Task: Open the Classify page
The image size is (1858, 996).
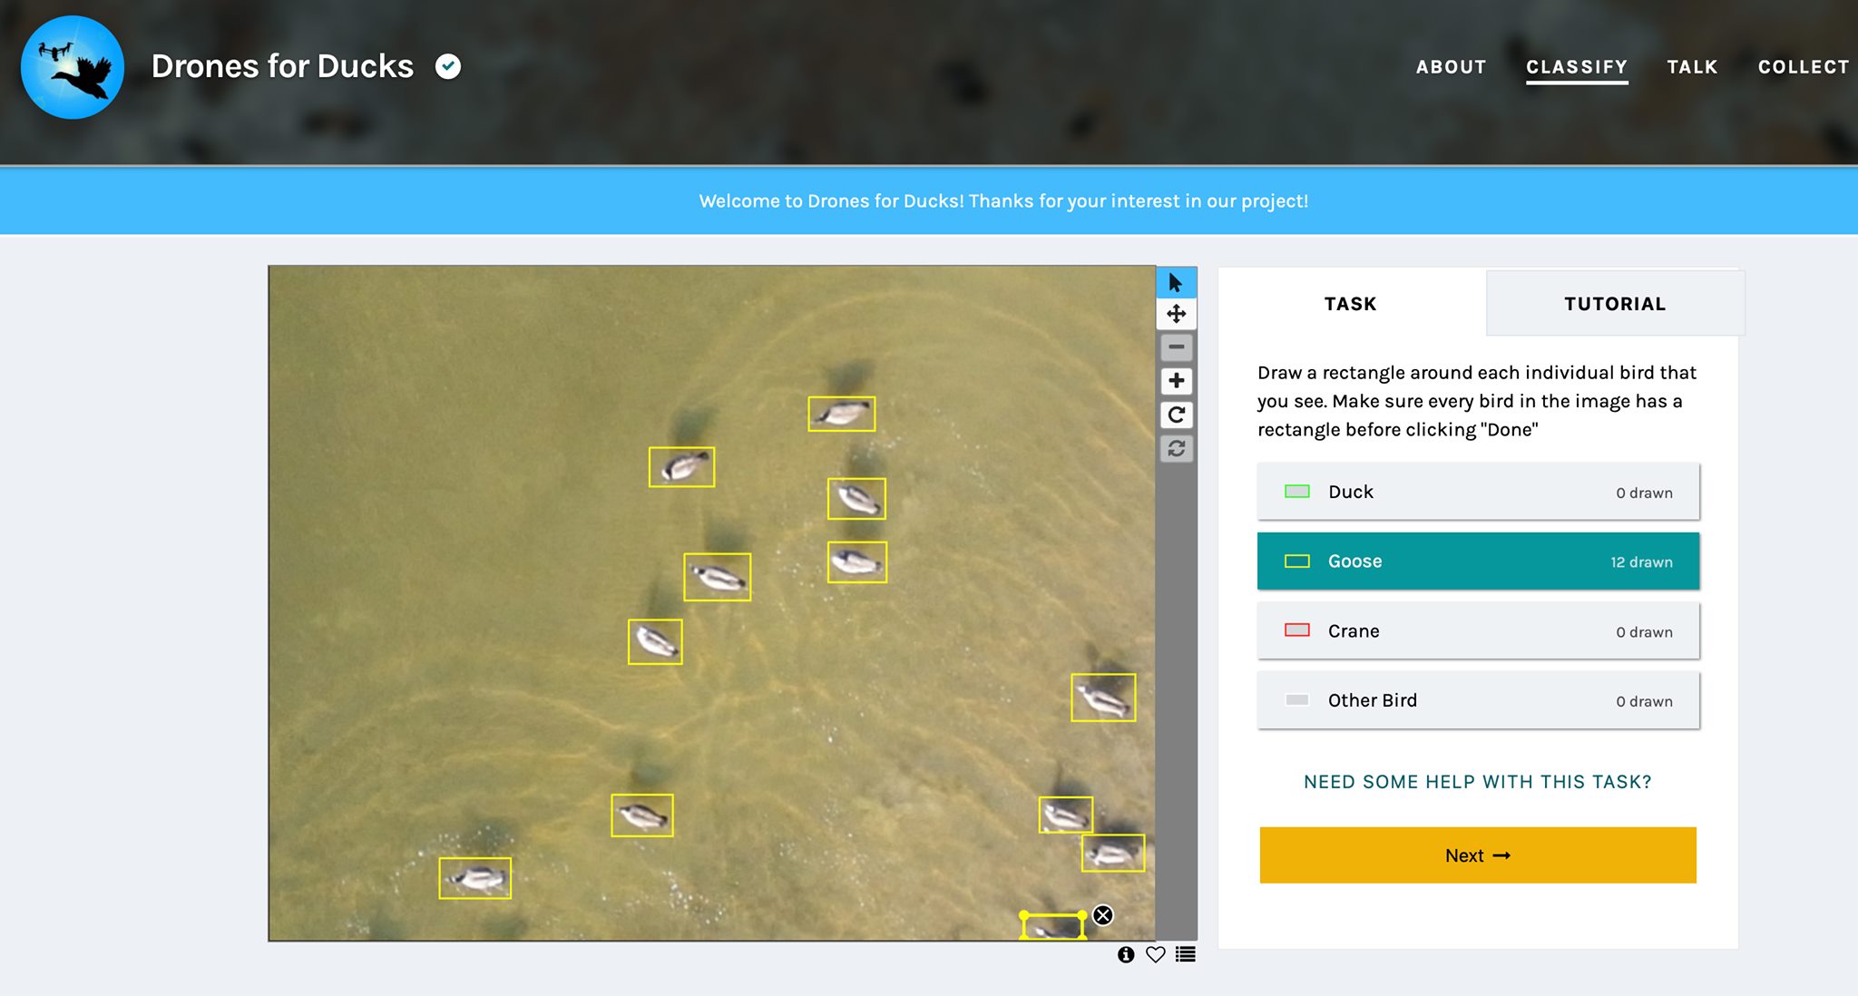Action: pyautogui.click(x=1577, y=67)
